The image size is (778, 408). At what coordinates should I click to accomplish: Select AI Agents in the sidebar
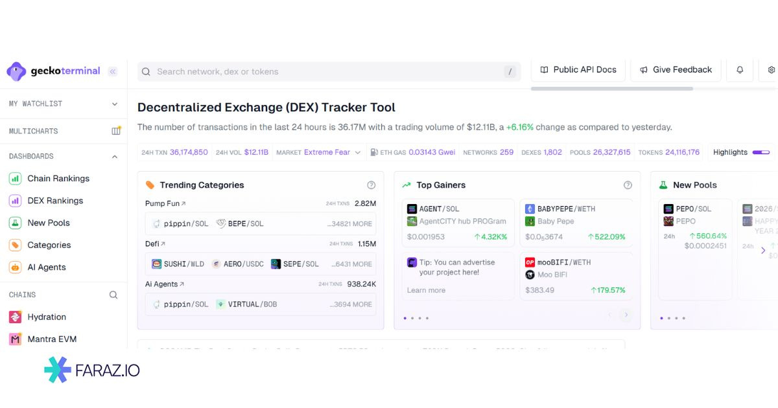(47, 267)
